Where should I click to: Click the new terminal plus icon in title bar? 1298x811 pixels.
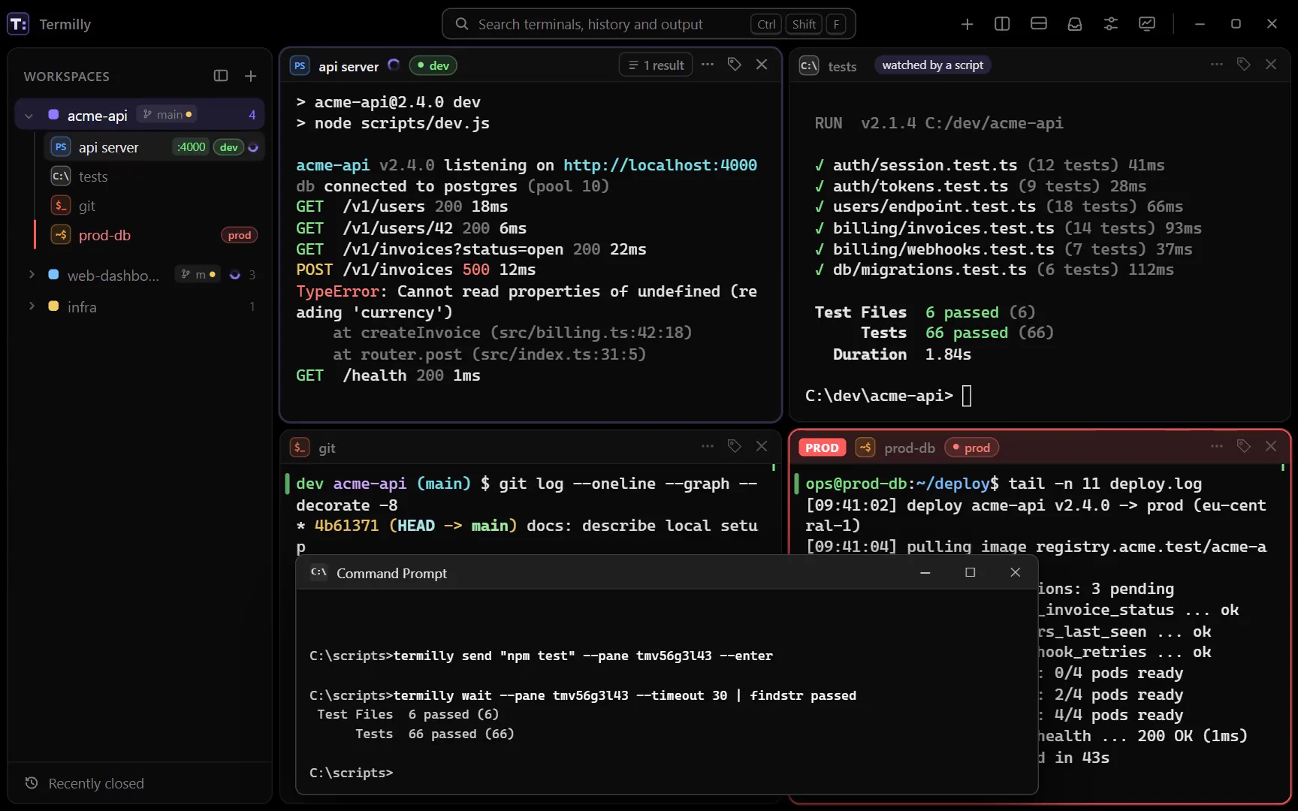967,24
